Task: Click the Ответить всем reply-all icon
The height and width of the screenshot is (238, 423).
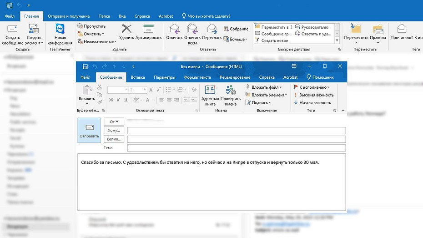Action: pyautogui.click(x=192, y=33)
